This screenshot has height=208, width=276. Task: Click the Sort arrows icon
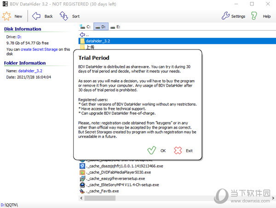[x=64, y=16]
